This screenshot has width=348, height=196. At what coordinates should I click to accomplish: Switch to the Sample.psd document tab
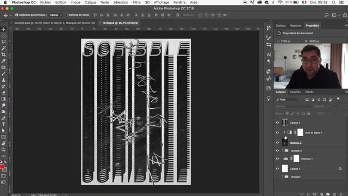coord(54,23)
